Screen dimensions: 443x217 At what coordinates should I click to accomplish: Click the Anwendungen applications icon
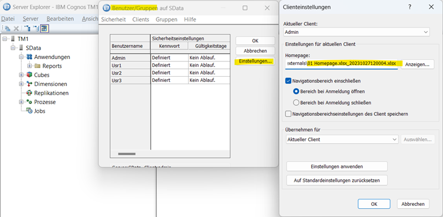click(29, 57)
